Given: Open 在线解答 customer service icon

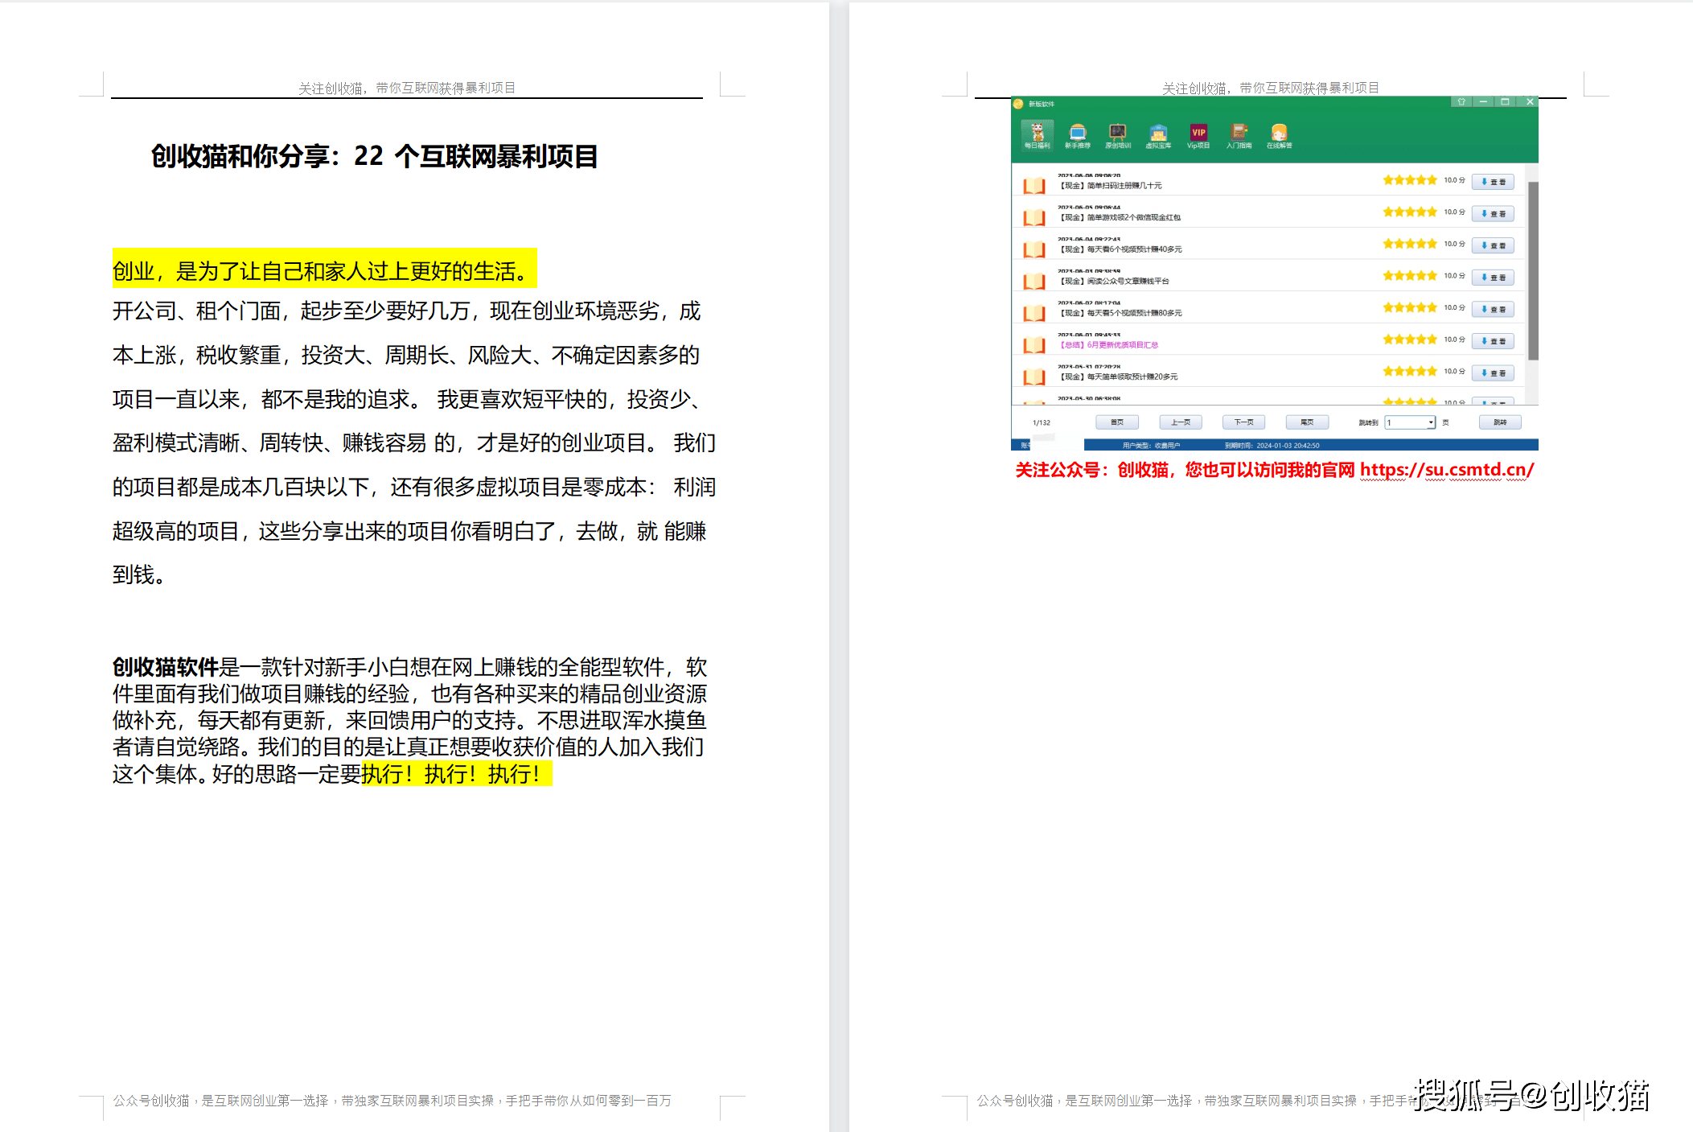Looking at the screenshot, I should point(1279,134).
